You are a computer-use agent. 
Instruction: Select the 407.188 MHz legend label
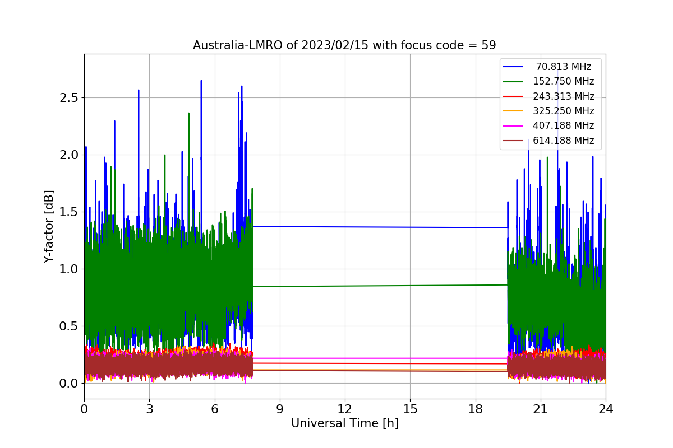click(x=564, y=126)
